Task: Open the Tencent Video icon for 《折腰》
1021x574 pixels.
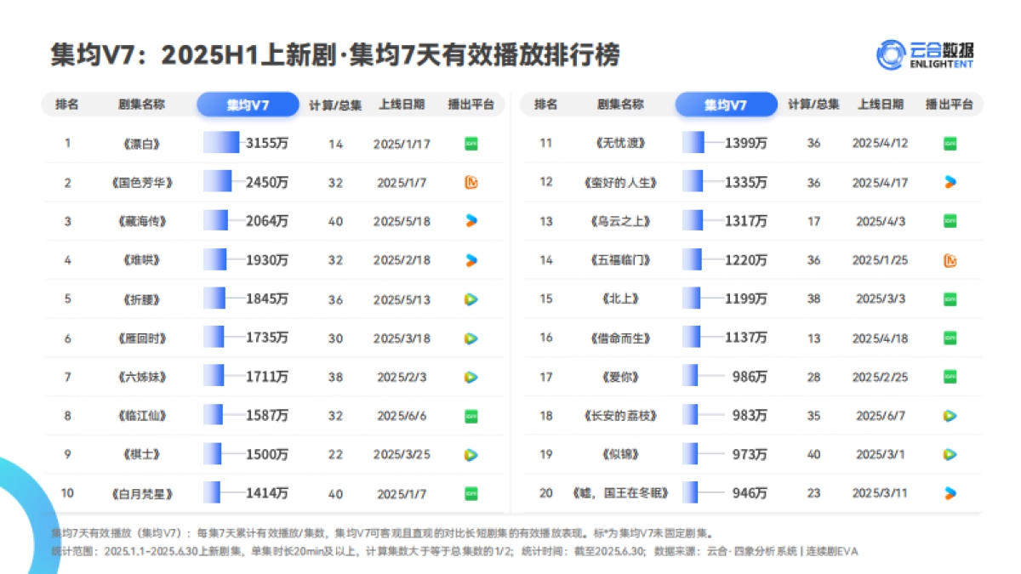Action: pos(470,298)
